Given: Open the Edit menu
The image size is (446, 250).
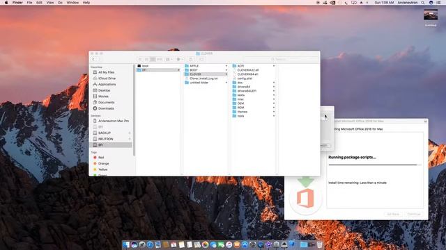Looking at the screenshot, I should point(39,3).
